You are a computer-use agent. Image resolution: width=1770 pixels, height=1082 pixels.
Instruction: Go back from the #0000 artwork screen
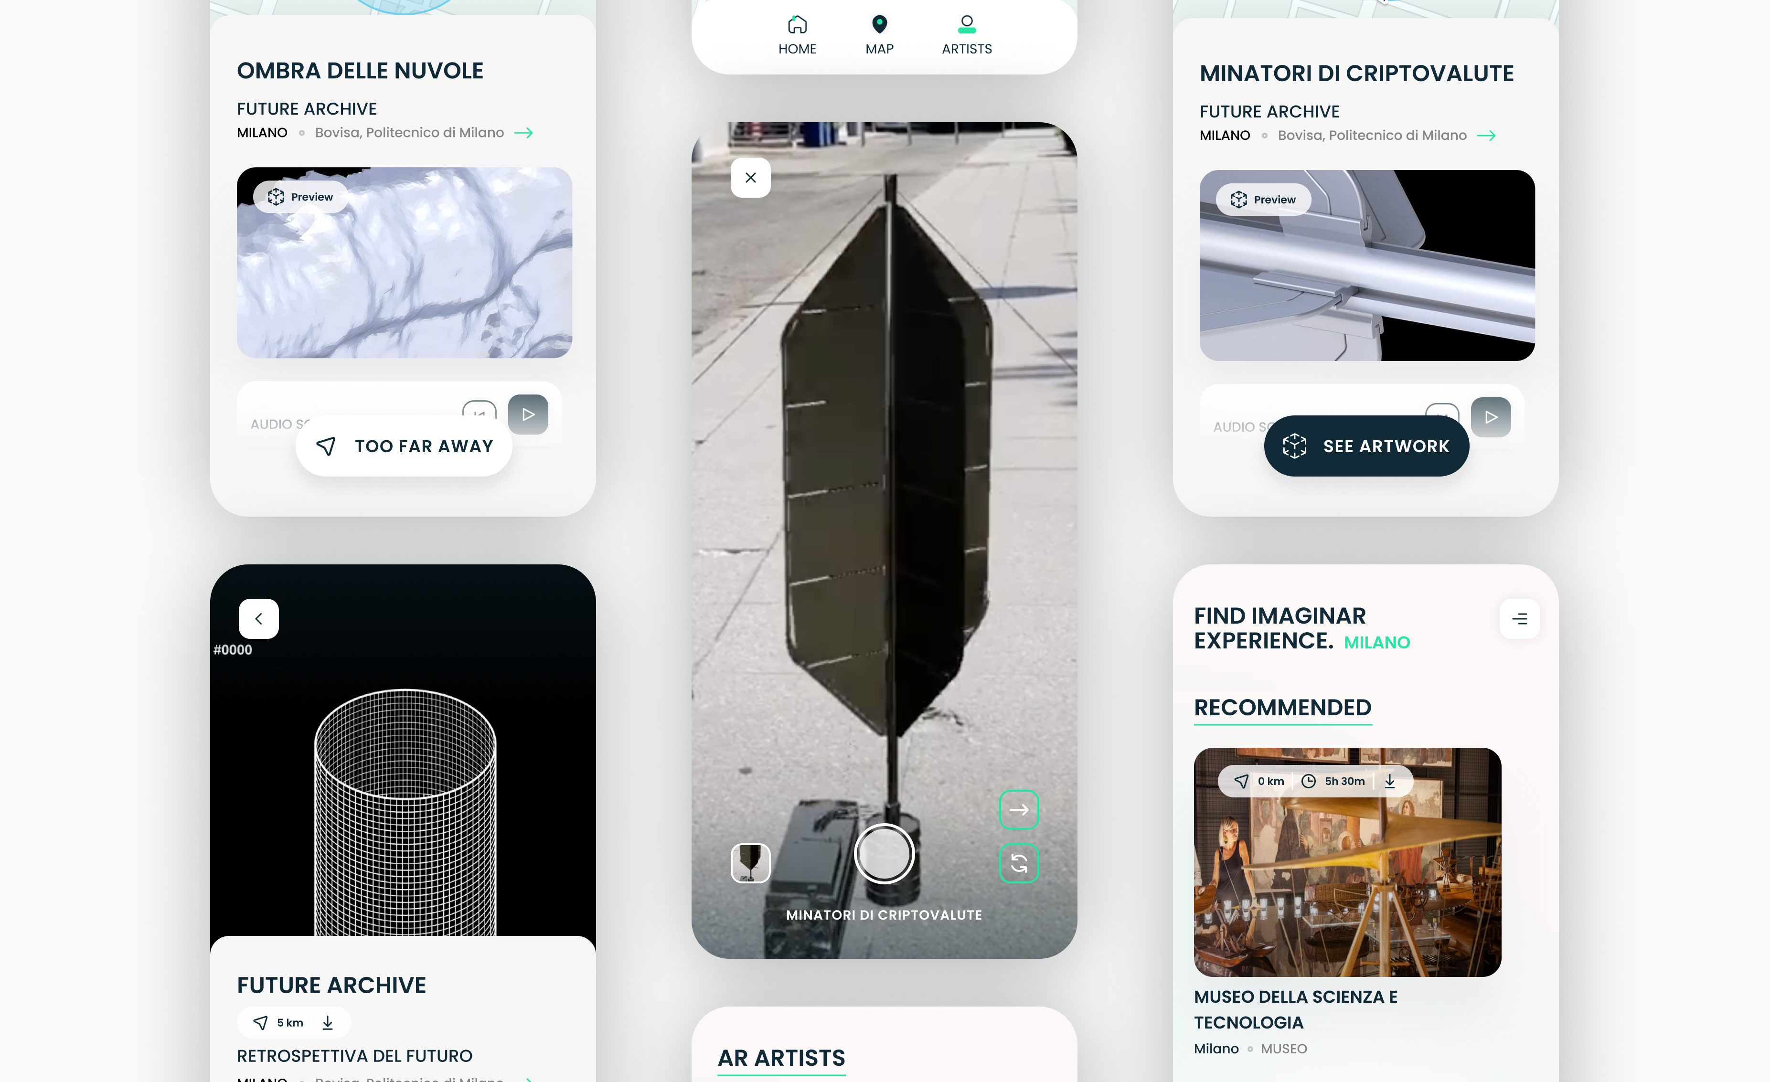coord(258,619)
